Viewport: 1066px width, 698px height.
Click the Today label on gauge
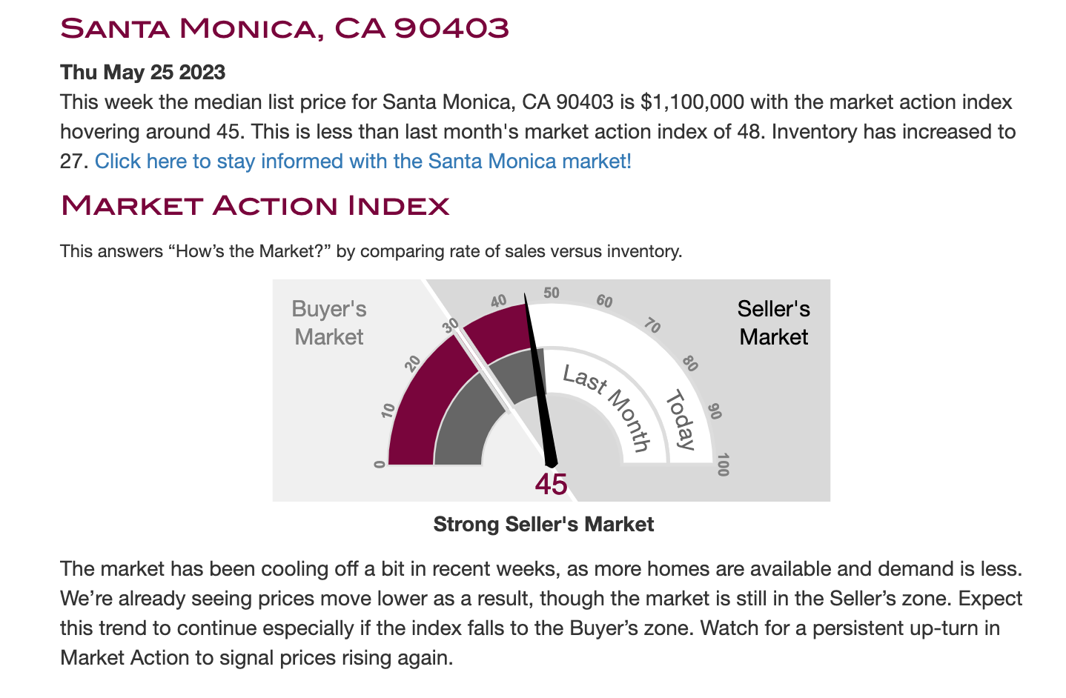[681, 420]
